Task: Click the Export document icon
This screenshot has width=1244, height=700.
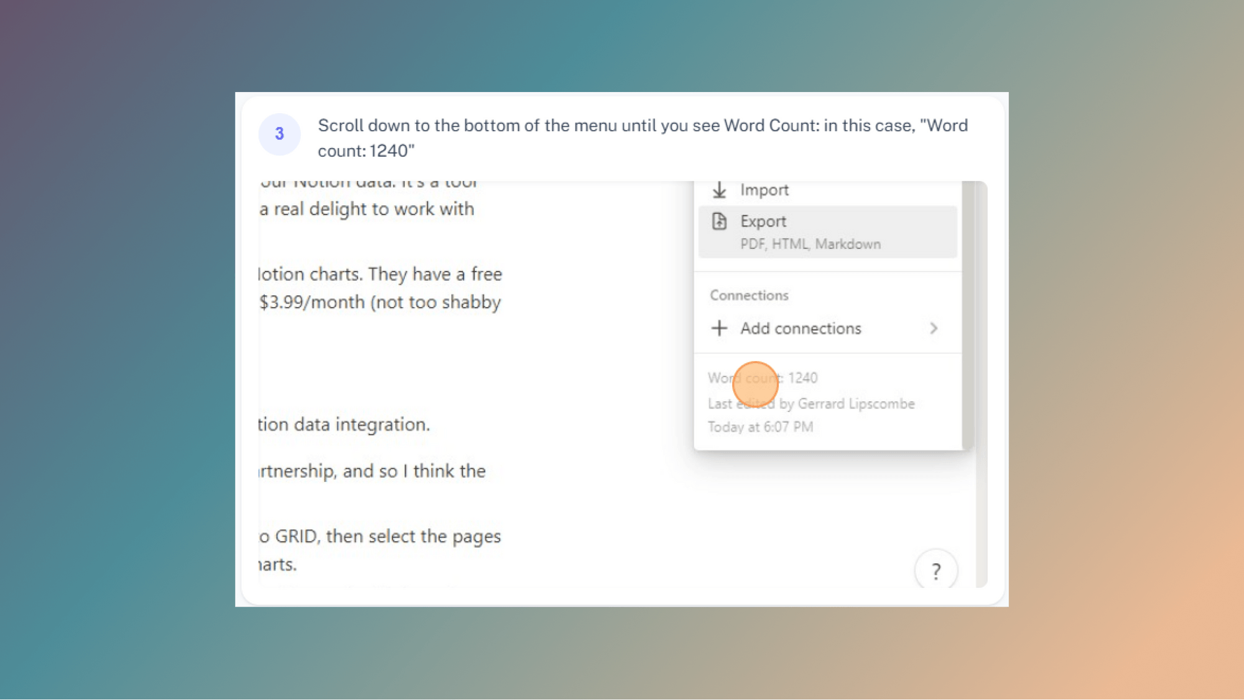Action: pyautogui.click(x=718, y=221)
